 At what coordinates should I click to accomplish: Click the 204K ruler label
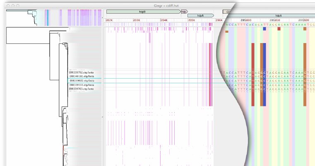pos(164,20)
